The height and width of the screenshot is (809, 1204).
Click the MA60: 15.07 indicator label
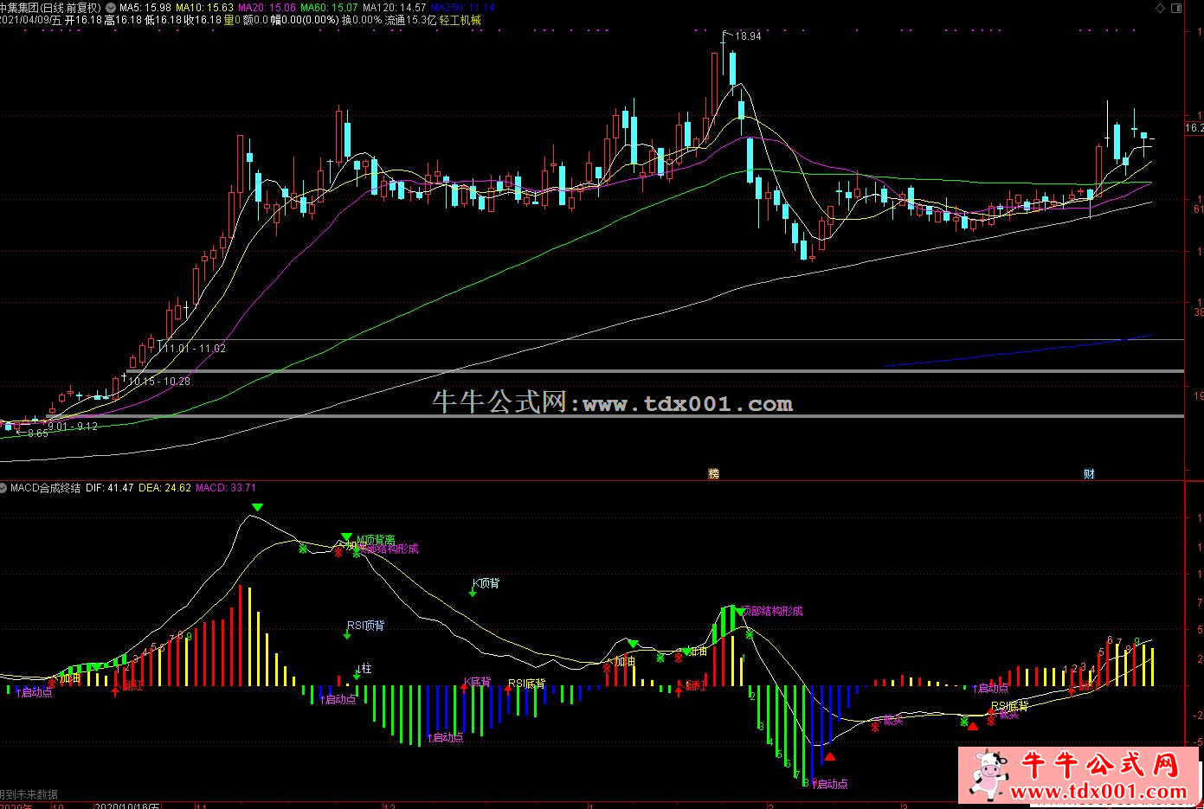click(330, 7)
